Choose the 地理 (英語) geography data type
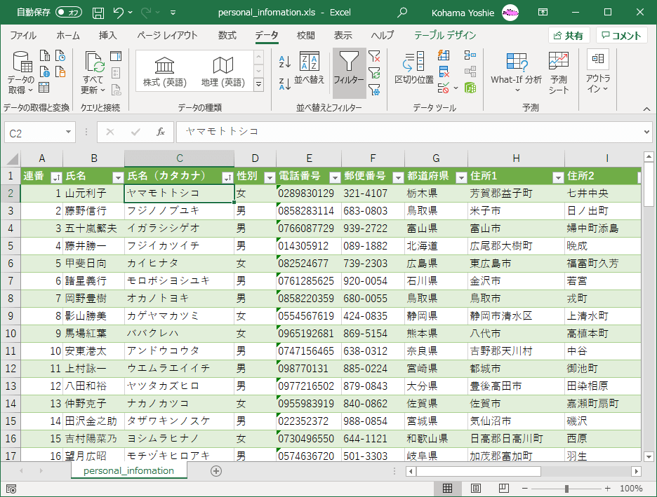 pos(223,72)
